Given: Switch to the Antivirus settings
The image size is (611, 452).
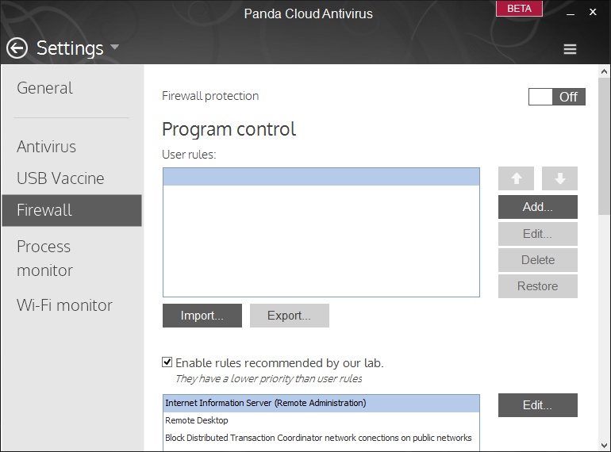Looking at the screenshot, I should pyautogui.click(x=46, y=147).
